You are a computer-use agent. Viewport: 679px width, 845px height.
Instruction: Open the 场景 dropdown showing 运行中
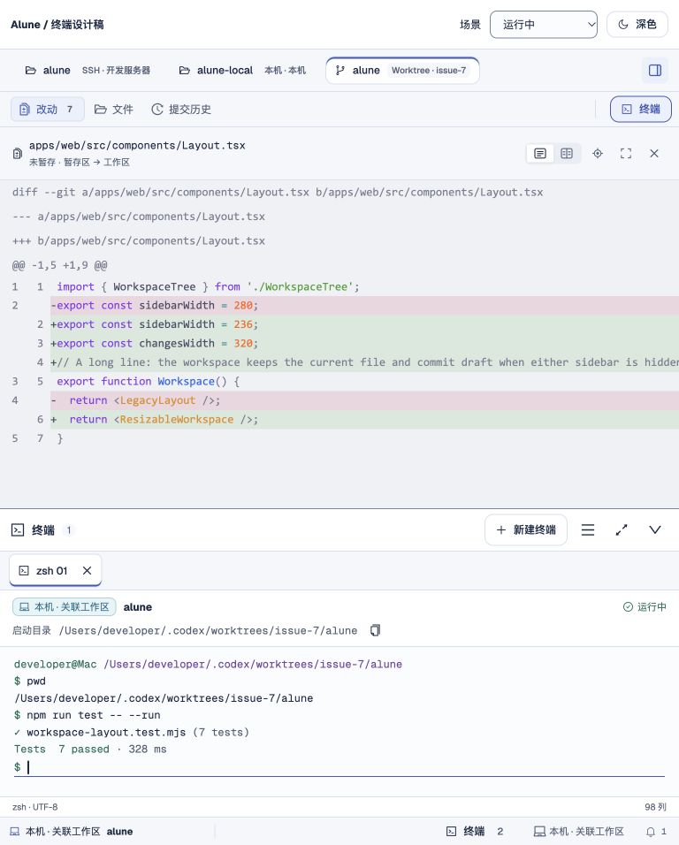coord(543,25)
